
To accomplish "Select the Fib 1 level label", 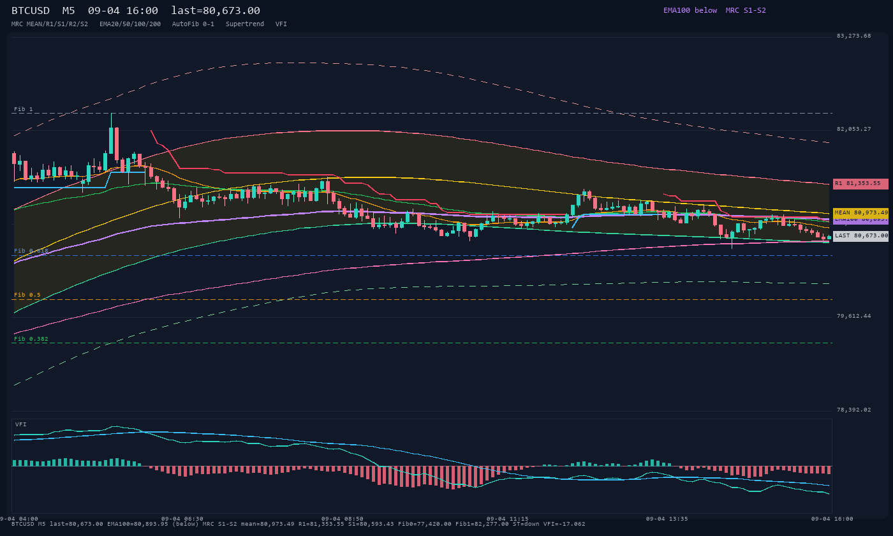I will click(x=24, y=109).
